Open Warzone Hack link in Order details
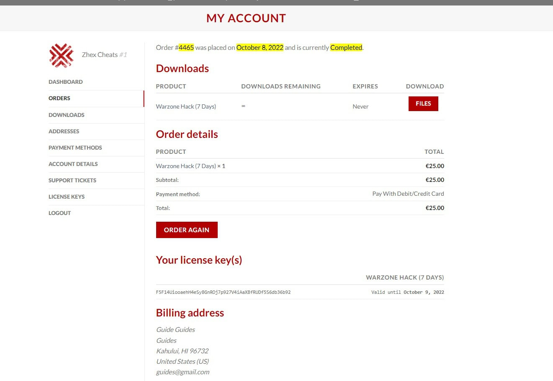This screenshot has height=381, width=553. tap(186, 166)
